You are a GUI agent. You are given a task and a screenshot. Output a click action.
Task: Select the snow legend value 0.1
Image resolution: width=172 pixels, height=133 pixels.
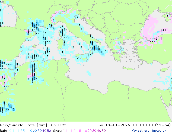click(x=65, y=131)
